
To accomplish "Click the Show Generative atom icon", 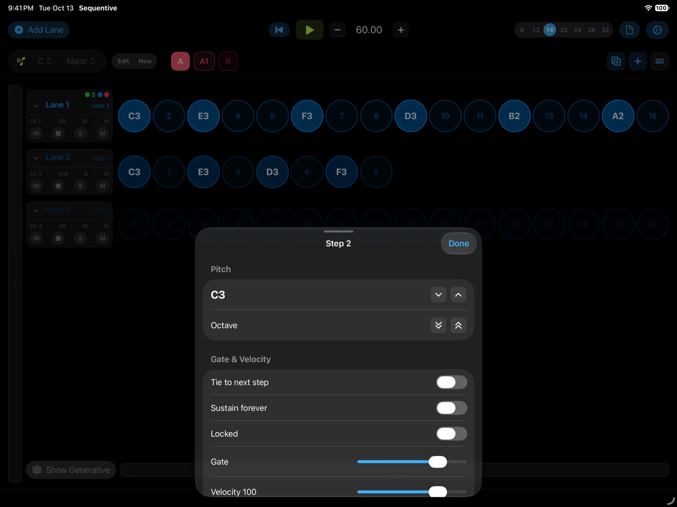I will (37, 470).
